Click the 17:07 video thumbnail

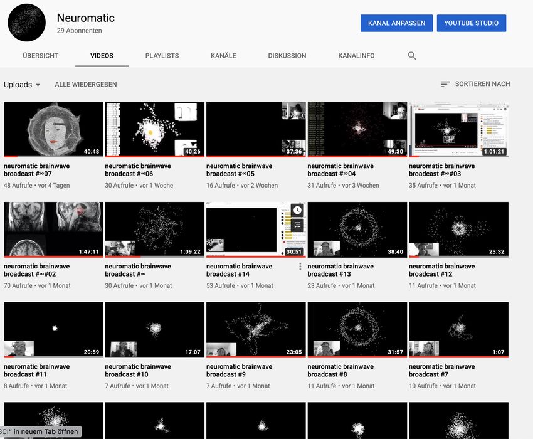click(155, 330)
